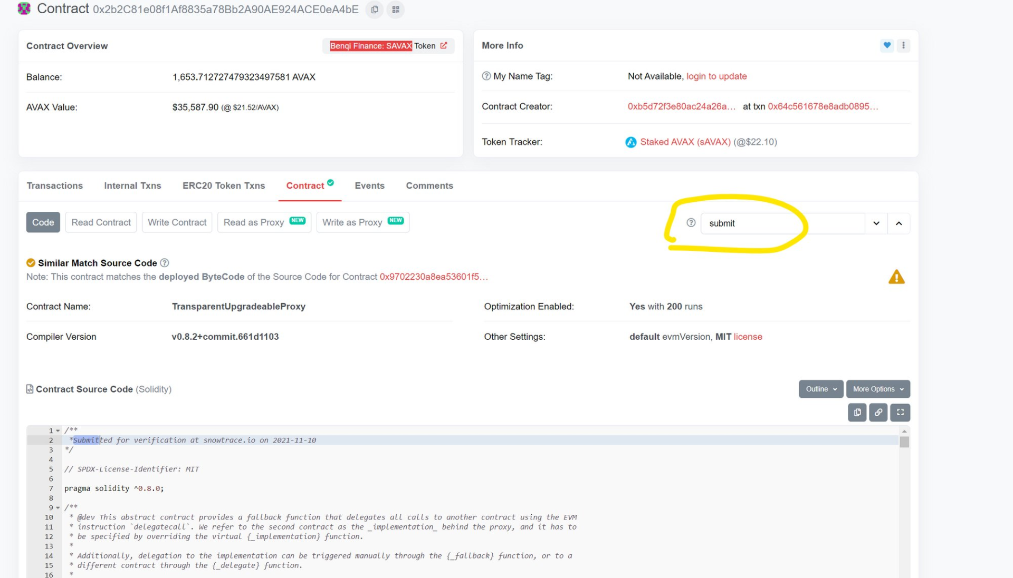Copy contract address icon
Screen dimensions: 1013x578
[x=375, y=9]
